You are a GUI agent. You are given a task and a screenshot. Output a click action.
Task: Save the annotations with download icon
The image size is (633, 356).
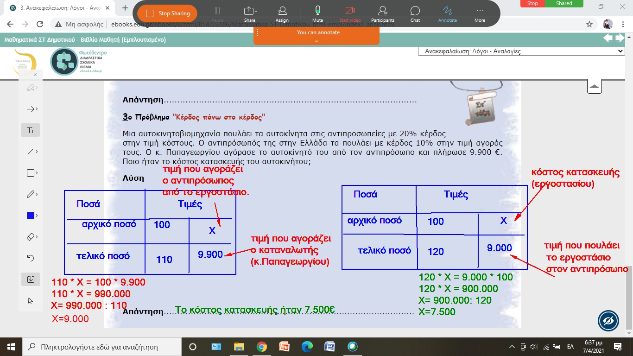coord(31,279)
